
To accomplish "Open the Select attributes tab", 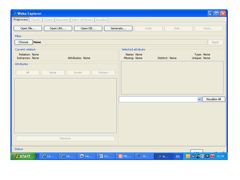I will (x=82, y=20).
